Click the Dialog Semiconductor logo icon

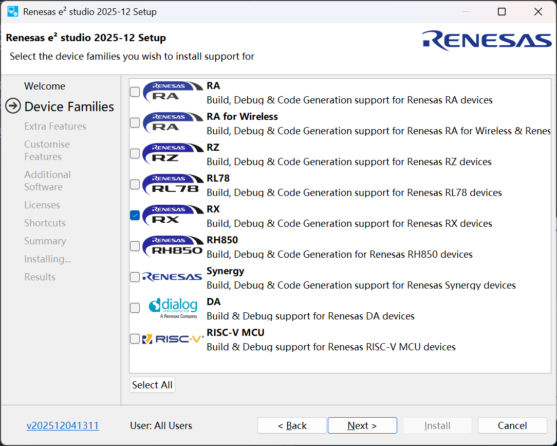pyautogui.click(x=173, y=308)
